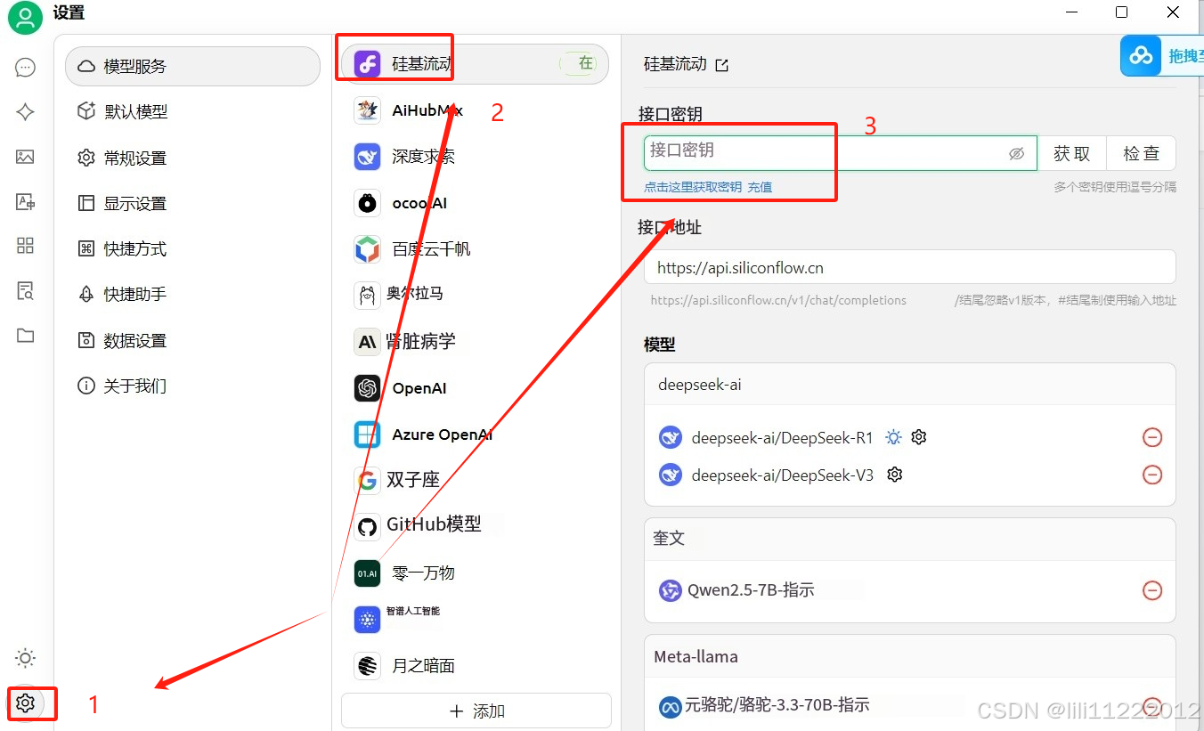Follow the 点击这里获取密钥 link

tap(693, 187)
